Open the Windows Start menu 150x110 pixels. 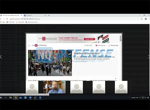(x=1, y=98)
